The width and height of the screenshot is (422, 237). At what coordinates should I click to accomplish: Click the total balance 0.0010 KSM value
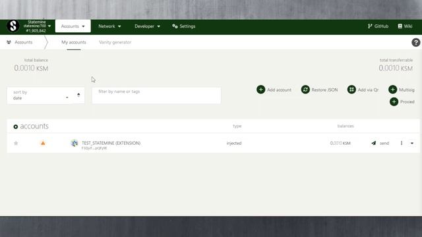(31, 68)
